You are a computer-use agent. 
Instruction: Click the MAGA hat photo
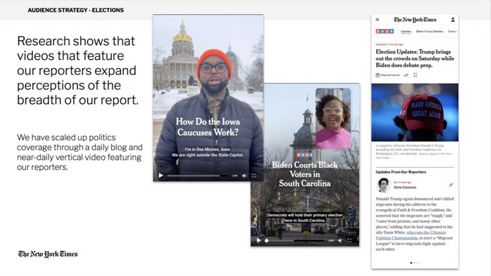415,112
